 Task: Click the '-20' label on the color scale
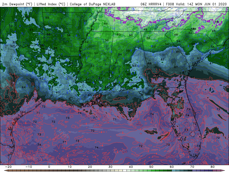click(8, 167)
